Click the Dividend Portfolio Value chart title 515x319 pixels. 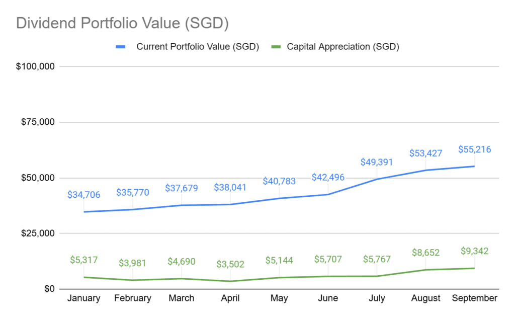123,23
